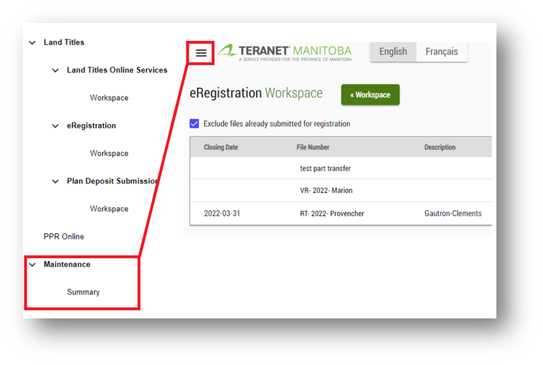Uncheck Exclude files already submitted checkbox
Image resolution: width=543 pixels, height=365 pixels.
point(194,123)
